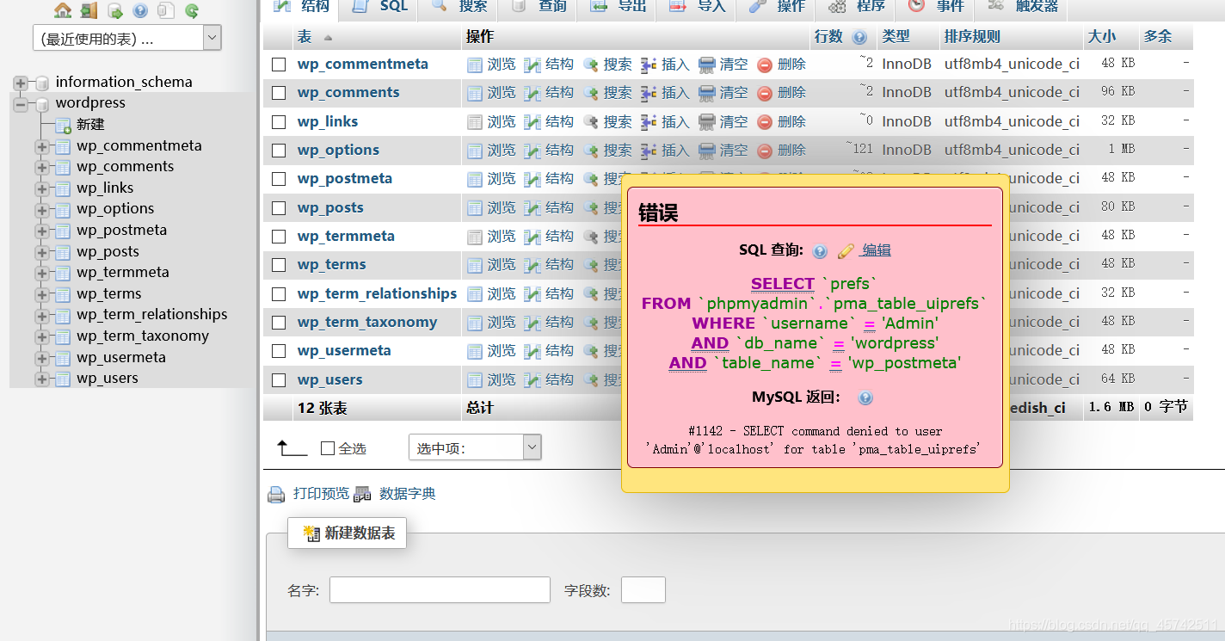Switch to the 操作 operations tab
1225x641 pixels.
777,8
